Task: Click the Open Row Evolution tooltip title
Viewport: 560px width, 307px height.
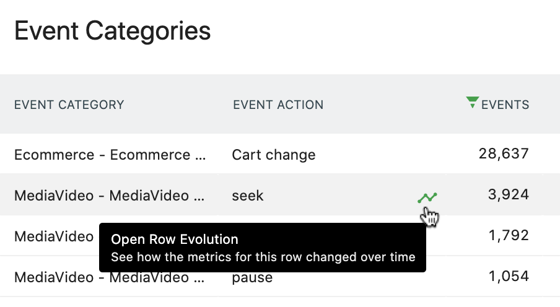Action: coord(174,240)
